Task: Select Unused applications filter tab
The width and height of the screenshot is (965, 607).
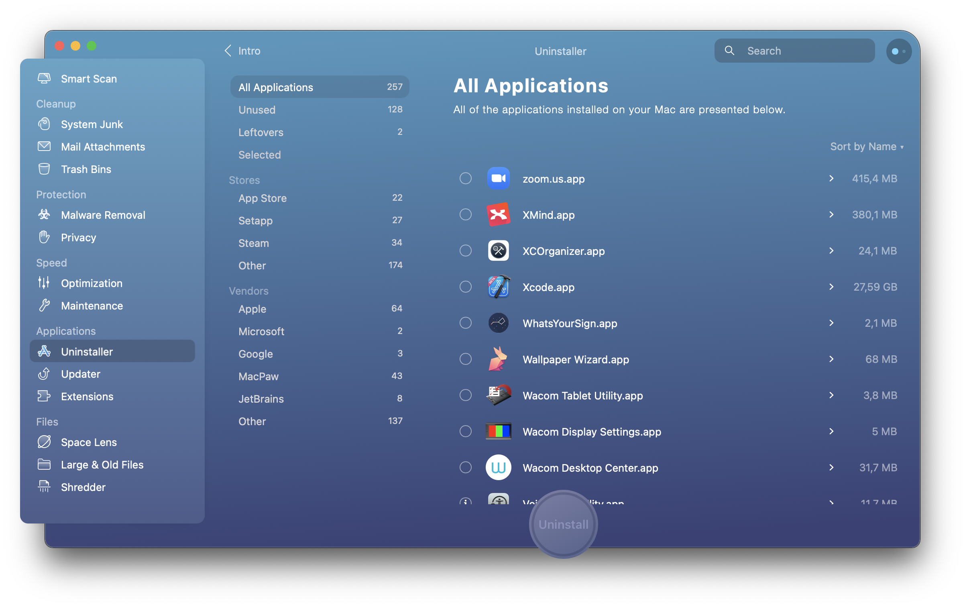Action: click(x=255, y=110)
